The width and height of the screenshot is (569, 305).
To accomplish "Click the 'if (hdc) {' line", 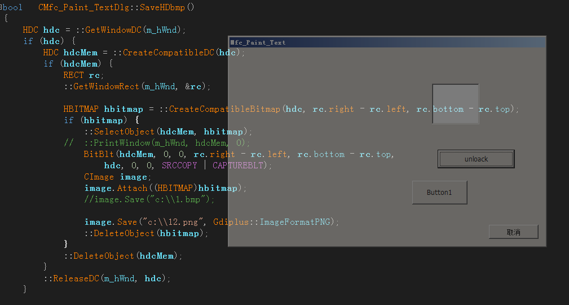I will 50,41.
